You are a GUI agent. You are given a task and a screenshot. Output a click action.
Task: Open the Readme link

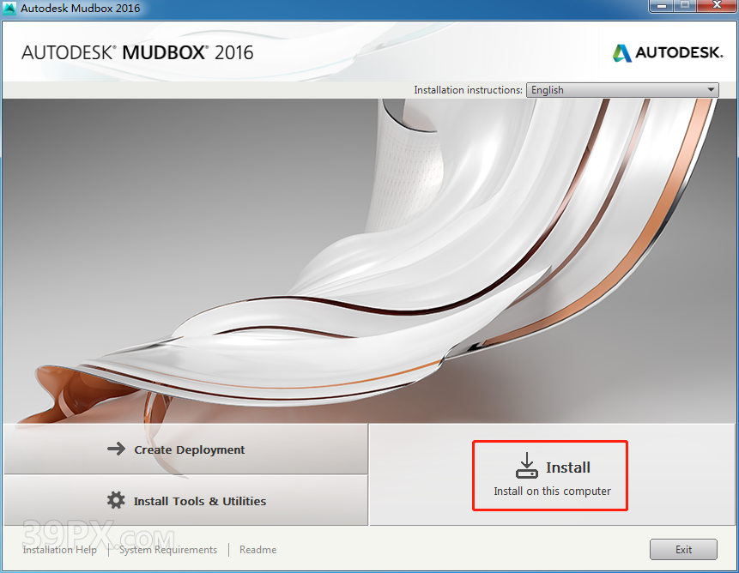pyautogui.click(x=257, y=550)
